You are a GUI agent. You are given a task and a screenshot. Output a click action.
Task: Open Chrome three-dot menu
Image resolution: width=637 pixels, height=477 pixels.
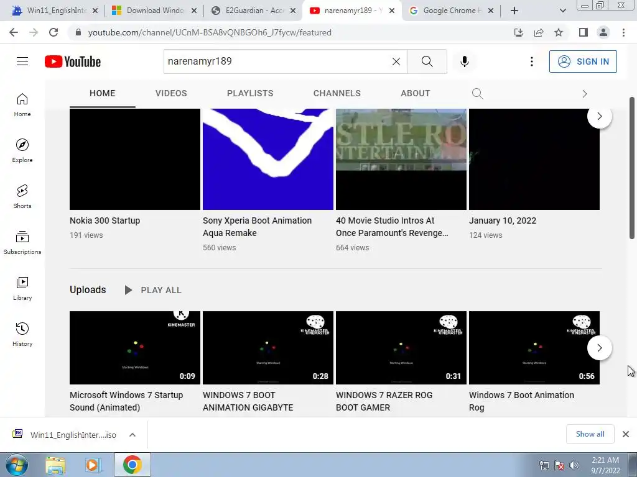623,32
